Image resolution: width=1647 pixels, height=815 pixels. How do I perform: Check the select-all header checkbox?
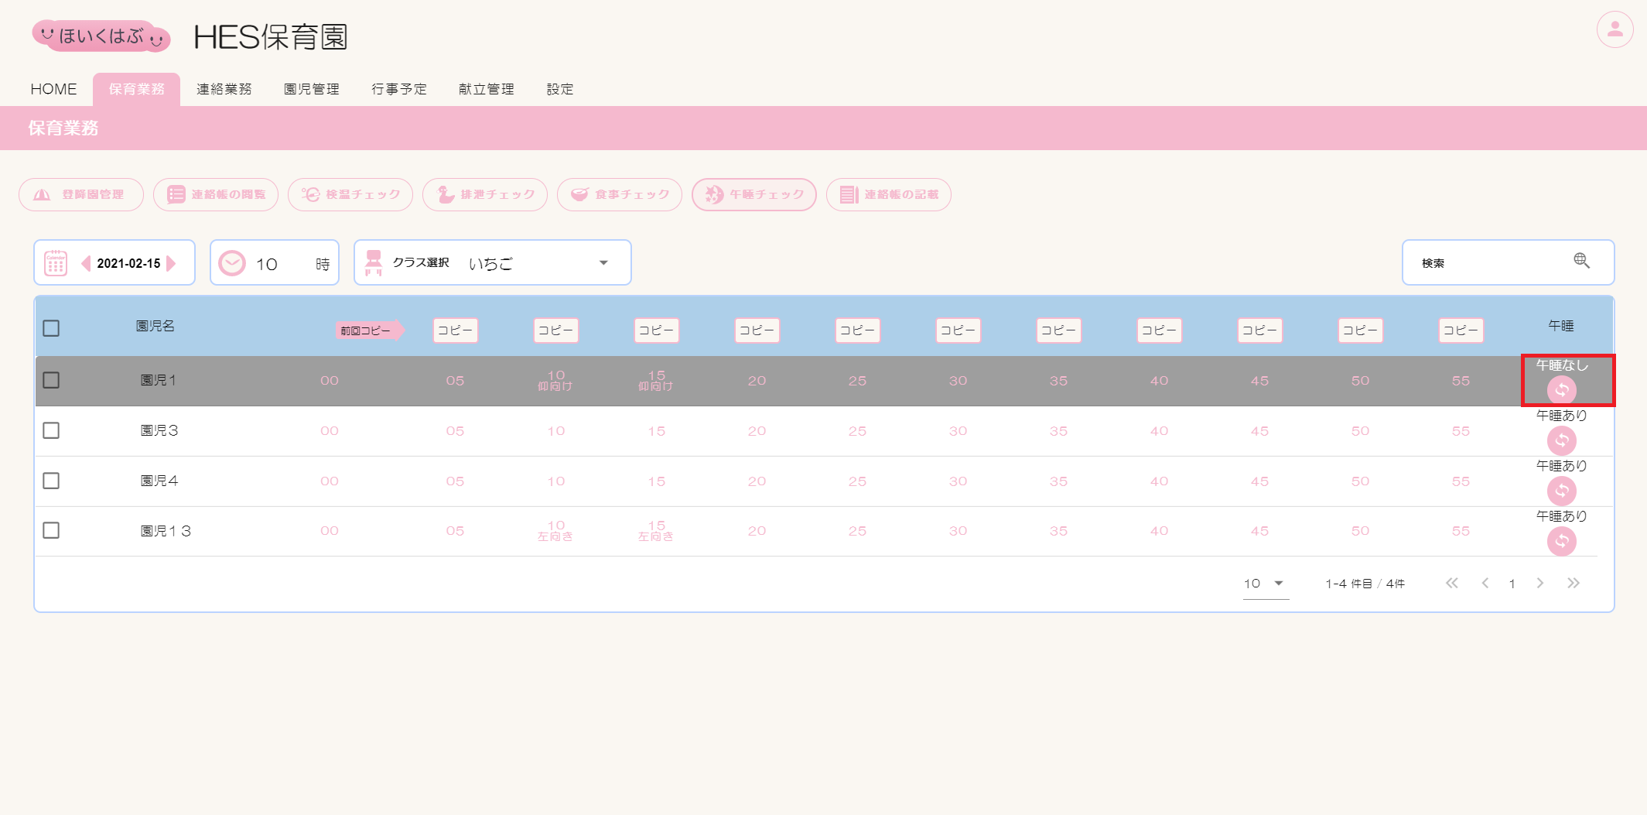pyautogui.click(x=51, y=328)
